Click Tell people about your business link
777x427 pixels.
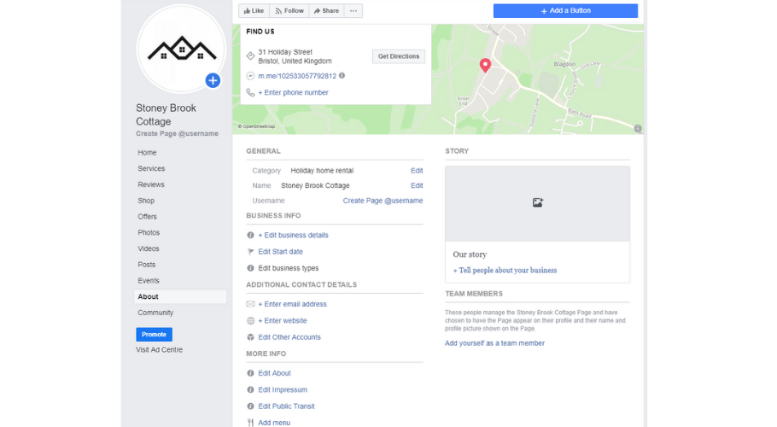click(505, 271)
